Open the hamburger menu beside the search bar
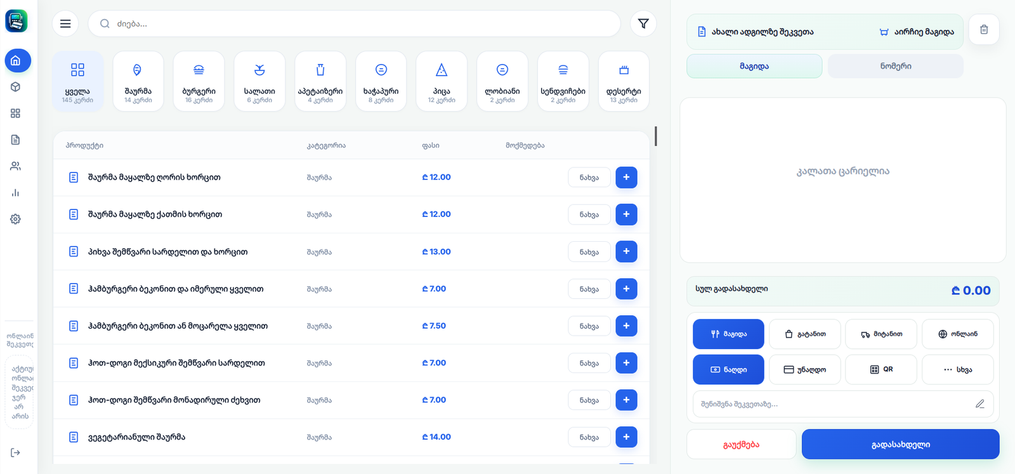Viewport: 1015px width, 474px height. coord(65,23)
